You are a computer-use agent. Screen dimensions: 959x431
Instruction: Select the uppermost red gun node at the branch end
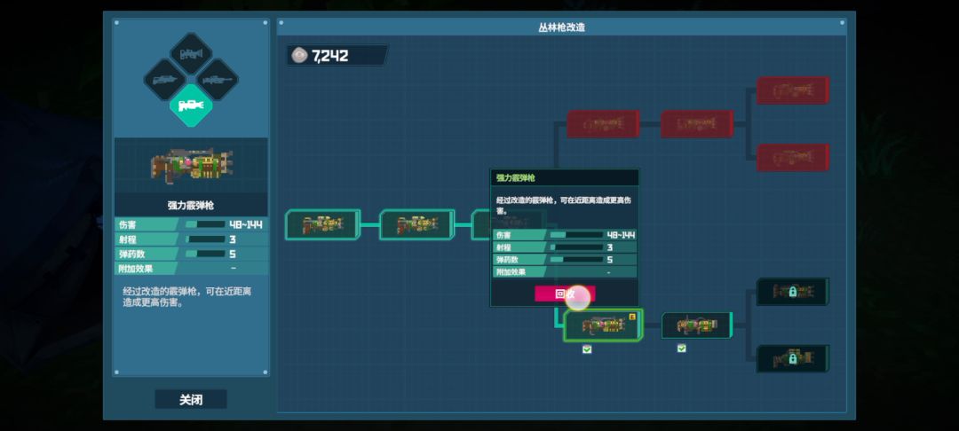[793, 90]
